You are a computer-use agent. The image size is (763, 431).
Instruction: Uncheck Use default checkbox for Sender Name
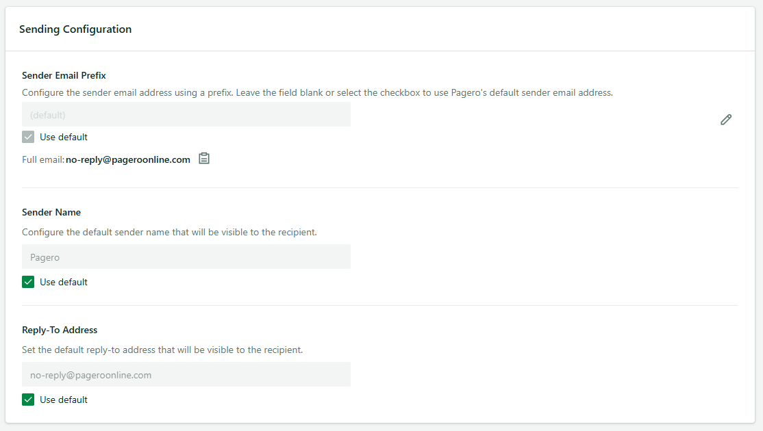(x=28, y=282)
